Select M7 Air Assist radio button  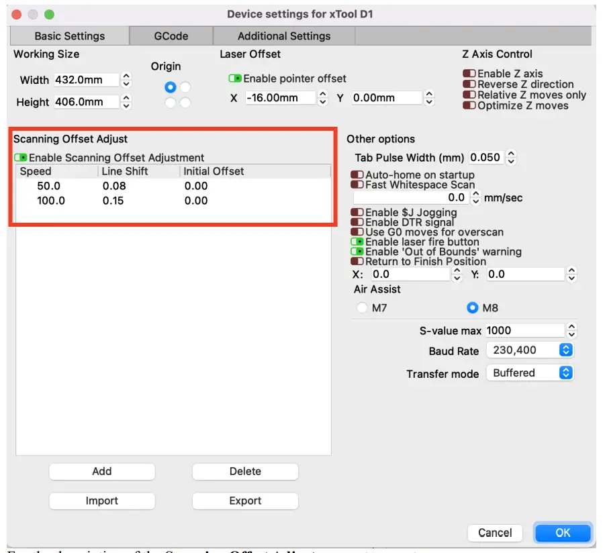(x=362, y=308)
